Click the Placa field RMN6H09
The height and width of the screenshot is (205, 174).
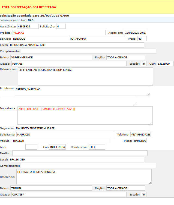point(140,141)
